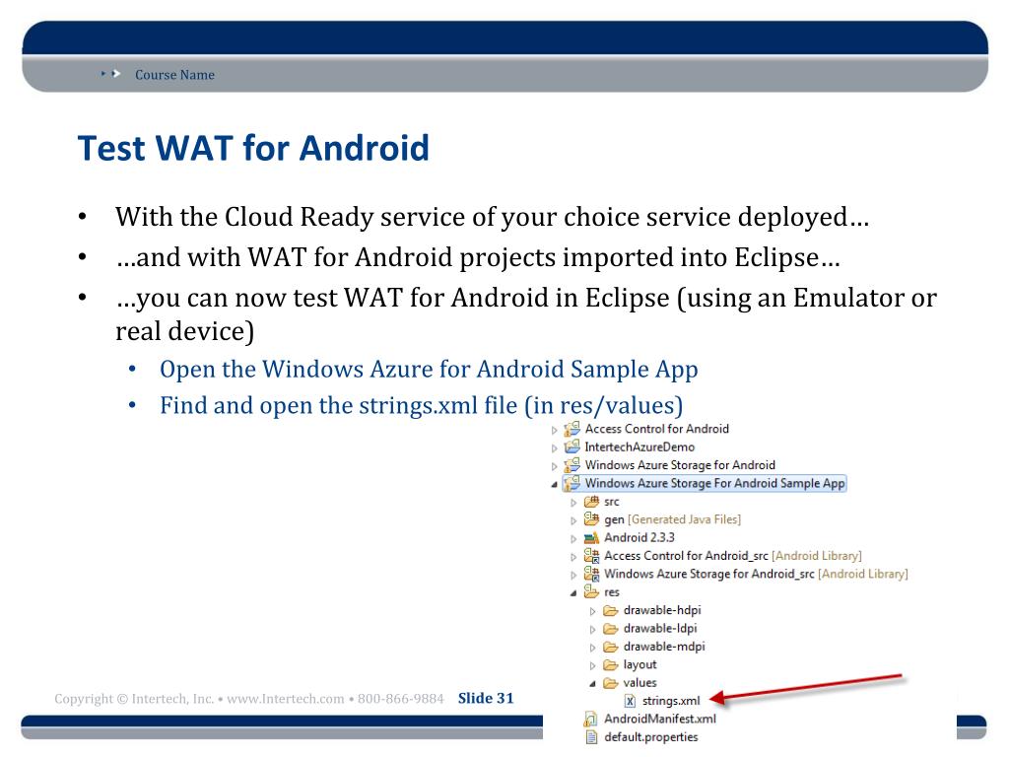Collapse the res folder node
The width and height of the screenshot is (1009, 757).
pyautogui.click(x=573, y=593)
